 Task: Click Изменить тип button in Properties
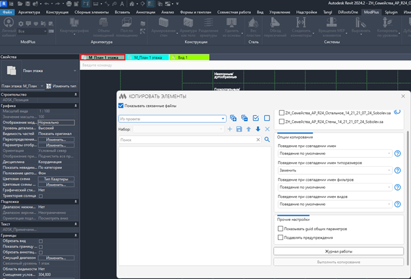(62, 86)
